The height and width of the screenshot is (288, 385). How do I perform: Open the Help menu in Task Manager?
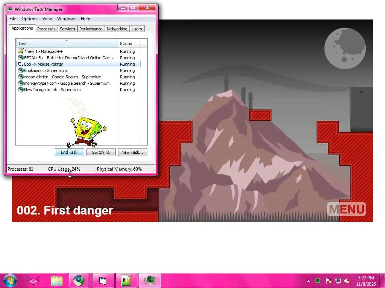(85, 19)
